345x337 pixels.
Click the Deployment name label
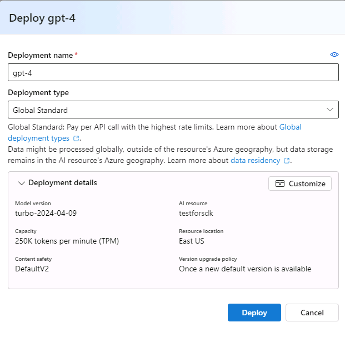click(40, 55)
